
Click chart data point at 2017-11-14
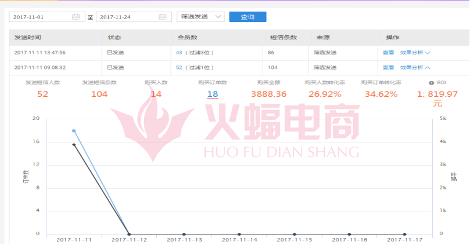(239, 234)
